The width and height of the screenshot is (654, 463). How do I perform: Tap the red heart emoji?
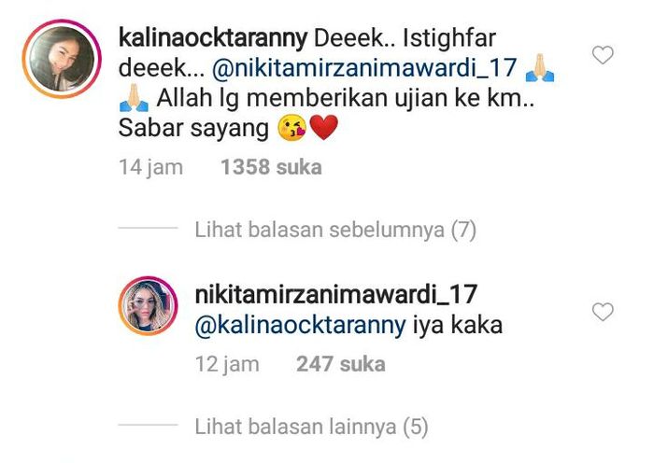click(x=324, y=127)
